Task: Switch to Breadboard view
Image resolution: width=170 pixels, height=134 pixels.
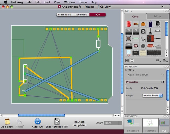Action: click(64, 15)
